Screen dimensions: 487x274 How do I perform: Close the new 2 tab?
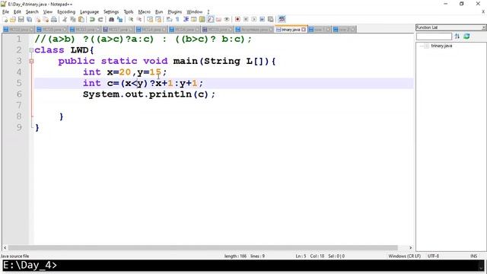[x=353, y=30]
